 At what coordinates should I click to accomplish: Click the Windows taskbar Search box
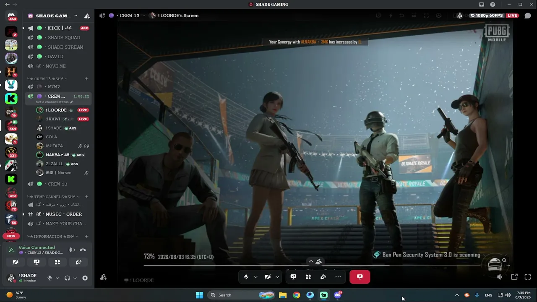242,295
